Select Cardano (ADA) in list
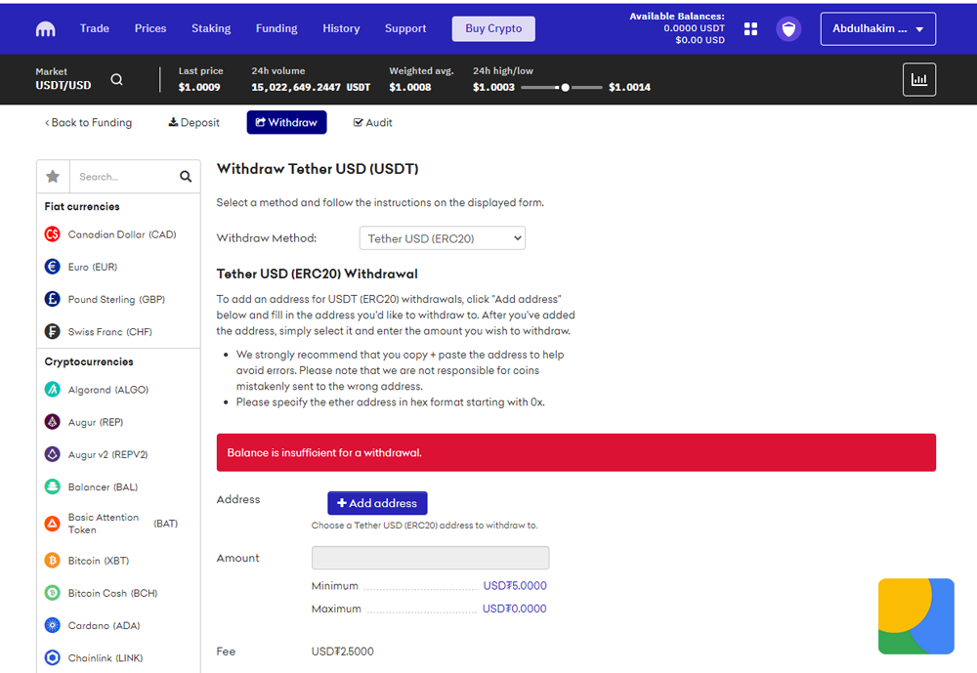Viewport: 977px width, 673px height. coord(105,625)
